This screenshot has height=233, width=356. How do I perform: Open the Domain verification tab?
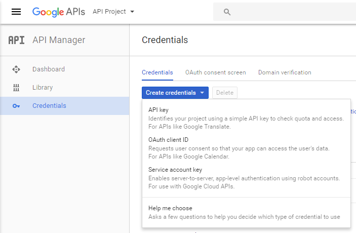tap(285, 72)
